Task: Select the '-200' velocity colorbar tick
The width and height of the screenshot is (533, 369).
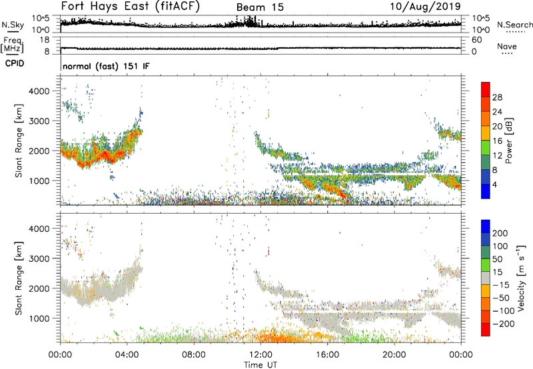Action: click(x=504, y=324)
